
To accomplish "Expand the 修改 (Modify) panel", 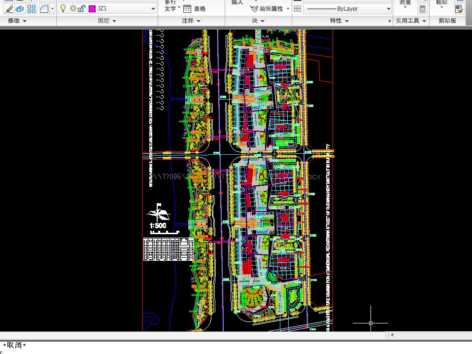I will tap(17, 21).
